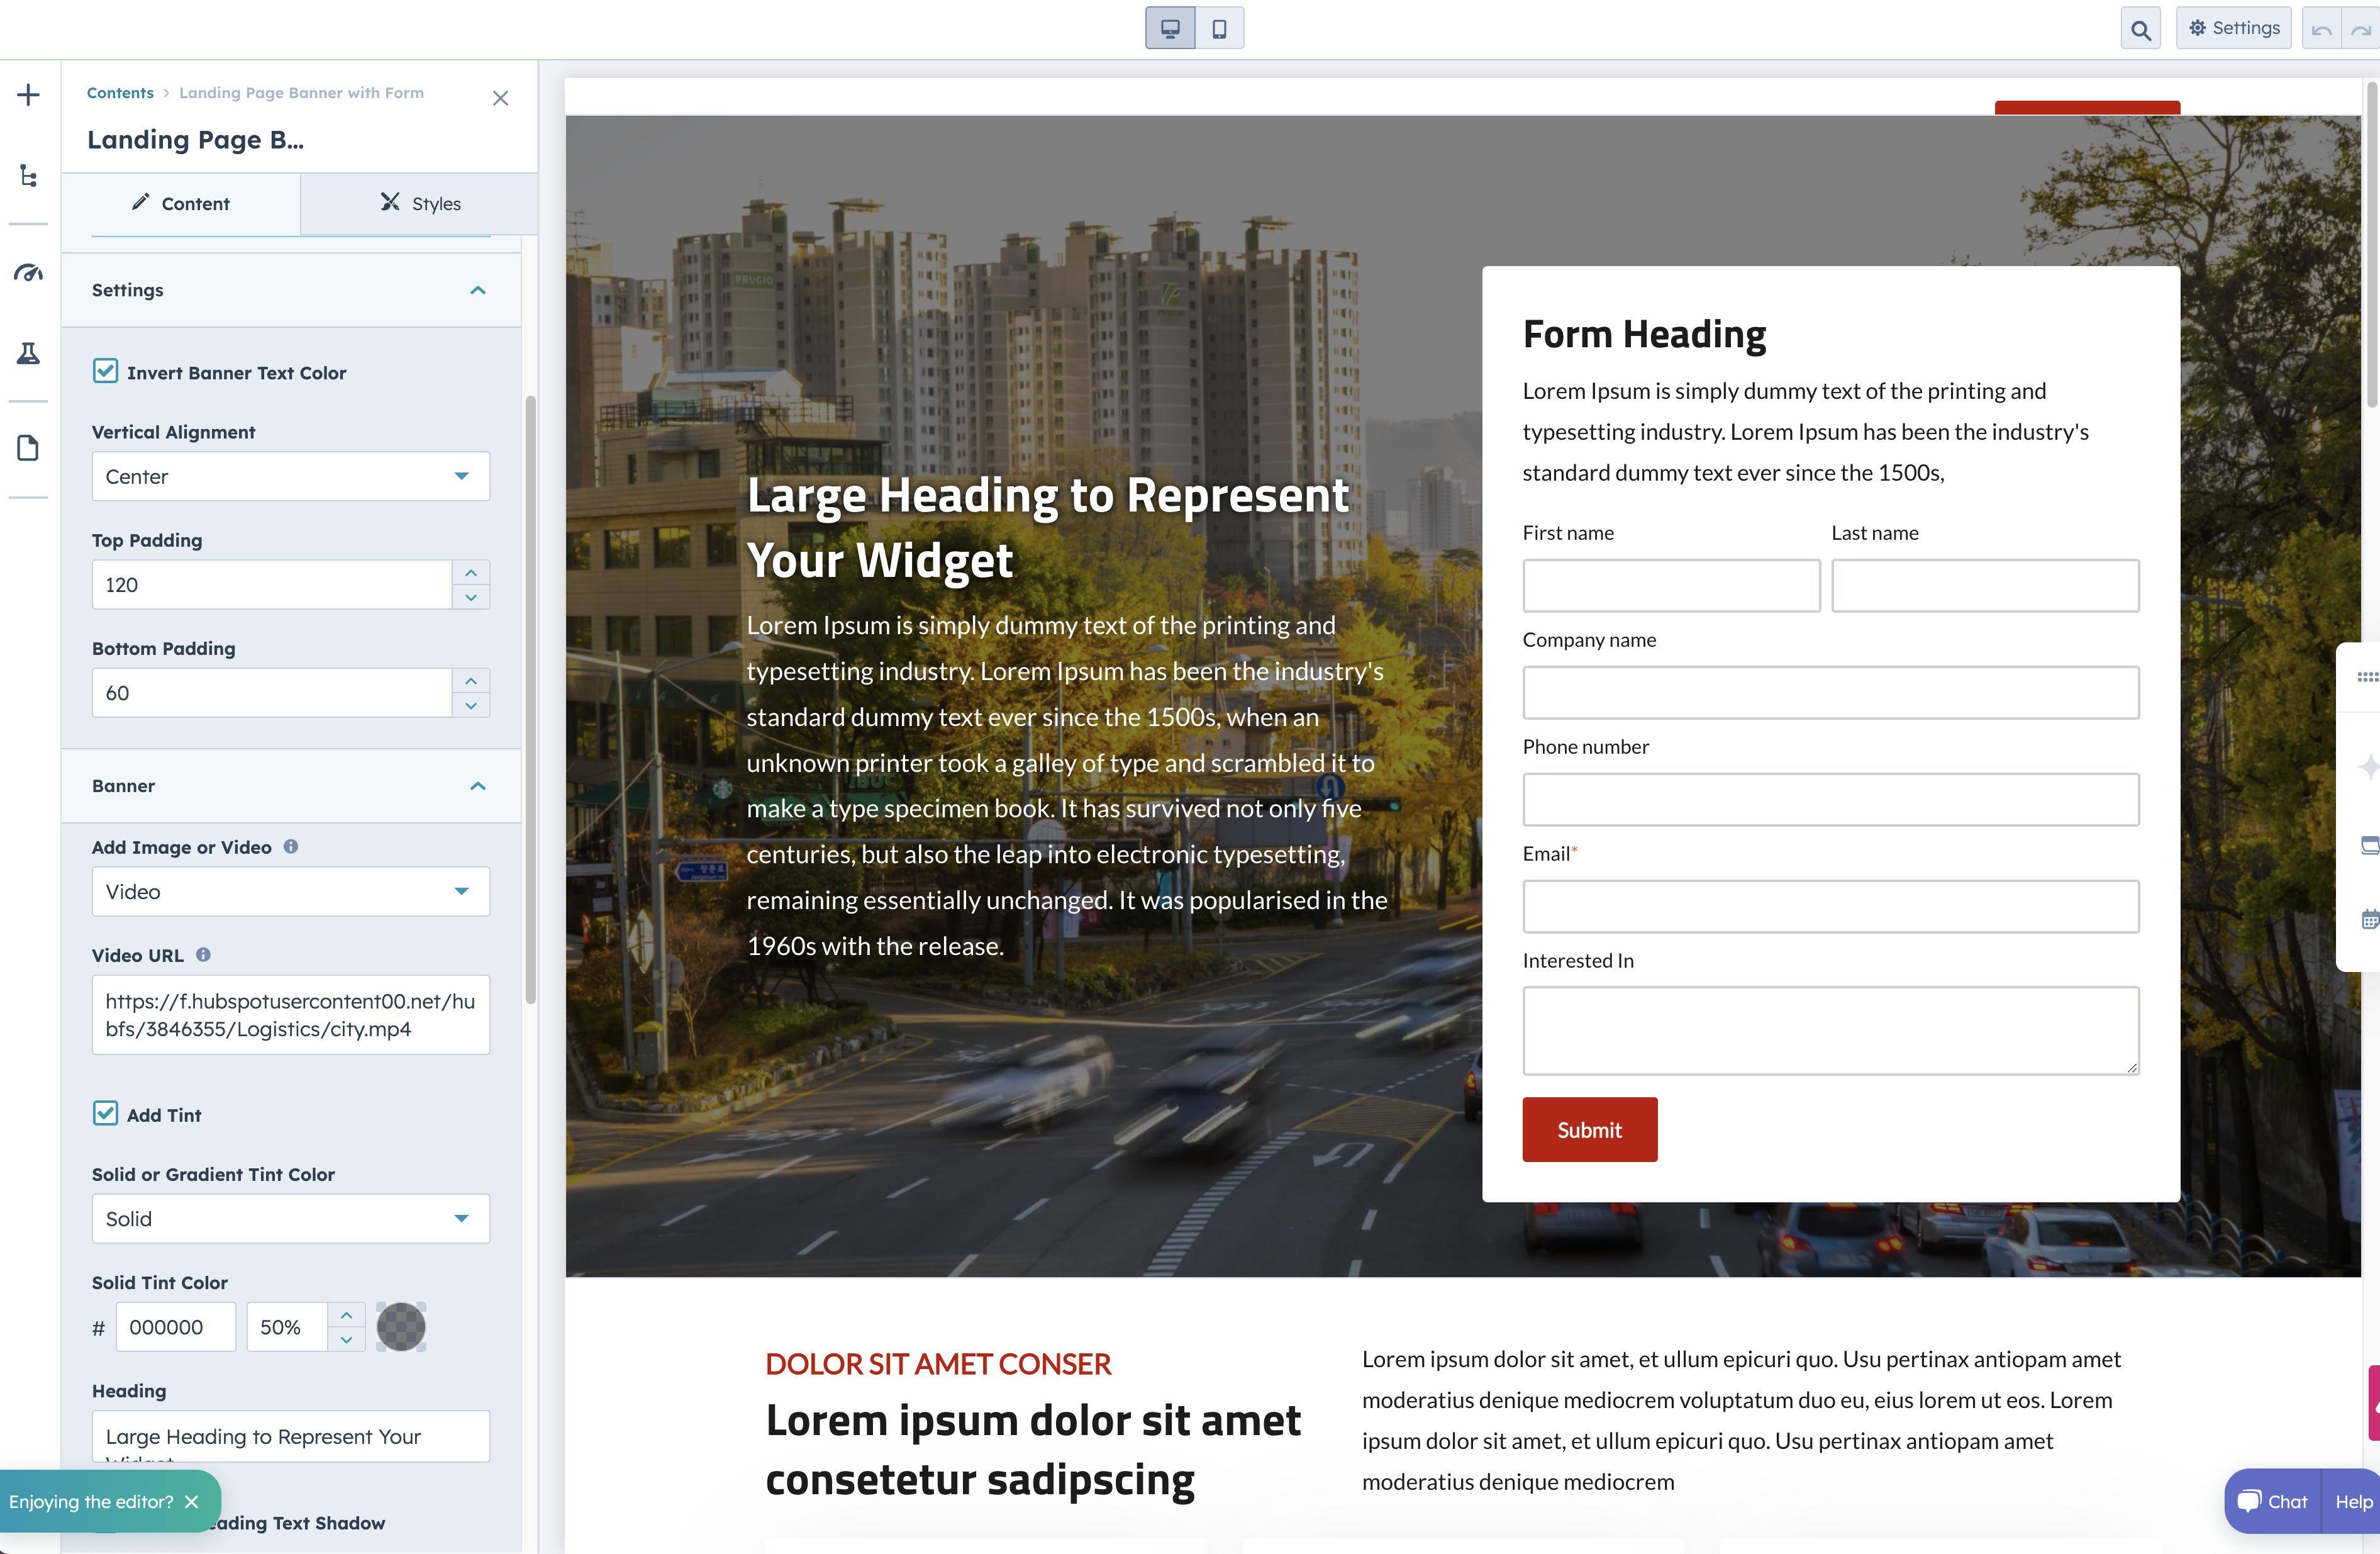
Task: Open Solid or Gradient Tint Color dropdown
Action: click(291, 1218)
